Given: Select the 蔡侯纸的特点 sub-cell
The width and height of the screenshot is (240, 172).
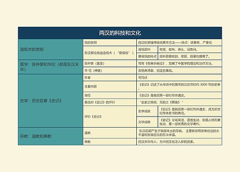Looking at the screenshot, I should (x=147, y=56).
